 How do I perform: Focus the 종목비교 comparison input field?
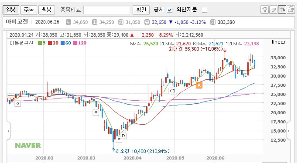(x=106, y=10)
